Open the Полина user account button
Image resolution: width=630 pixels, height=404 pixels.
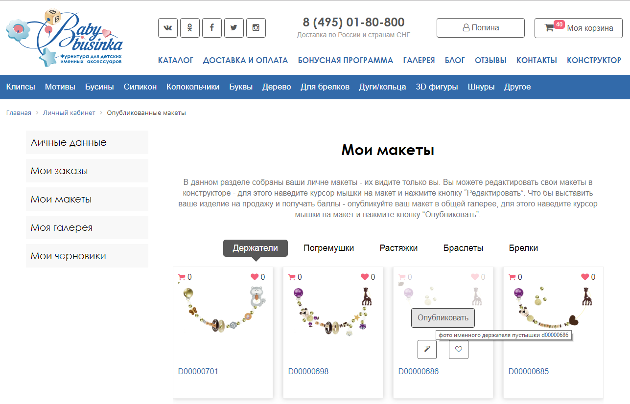pos(480,28)
